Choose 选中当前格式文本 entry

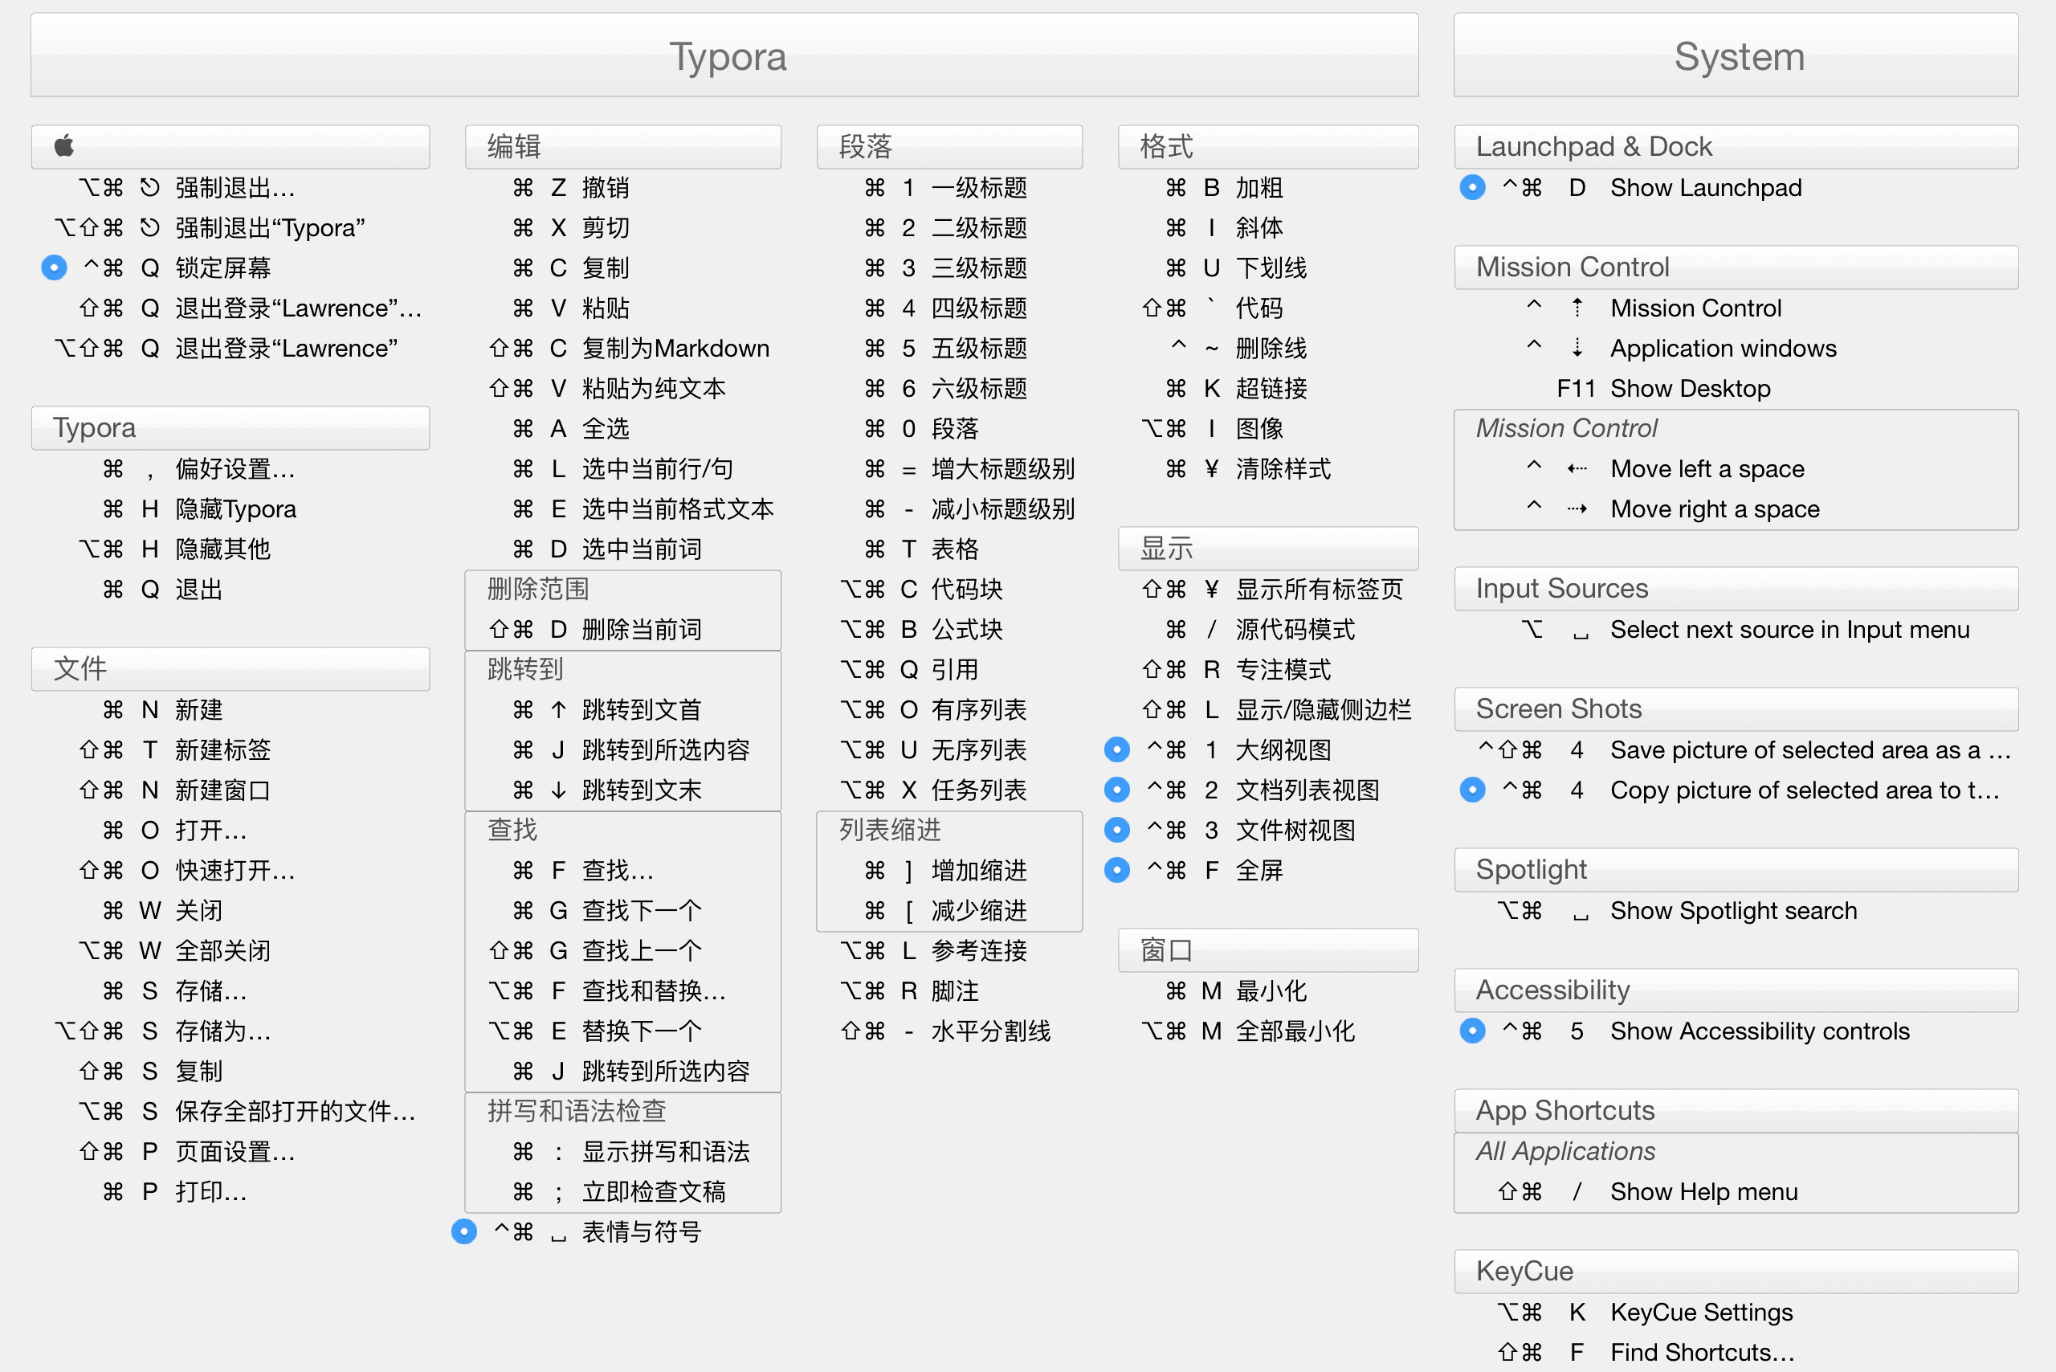(x=643, y=509)
